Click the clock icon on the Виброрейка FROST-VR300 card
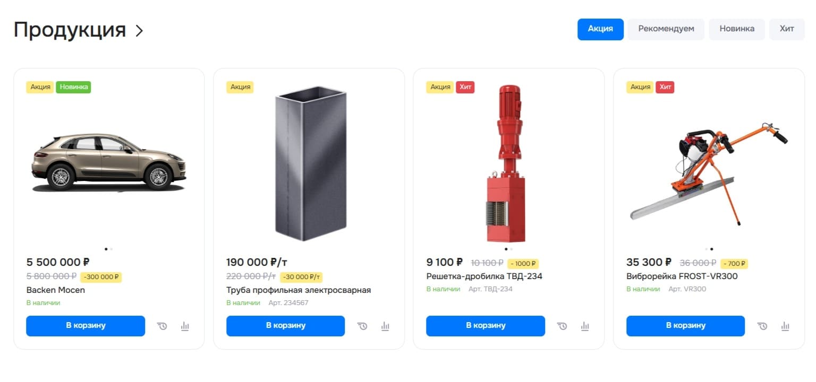Image resolution: width=816 pixels, height=382 pixels. point(762,326)
